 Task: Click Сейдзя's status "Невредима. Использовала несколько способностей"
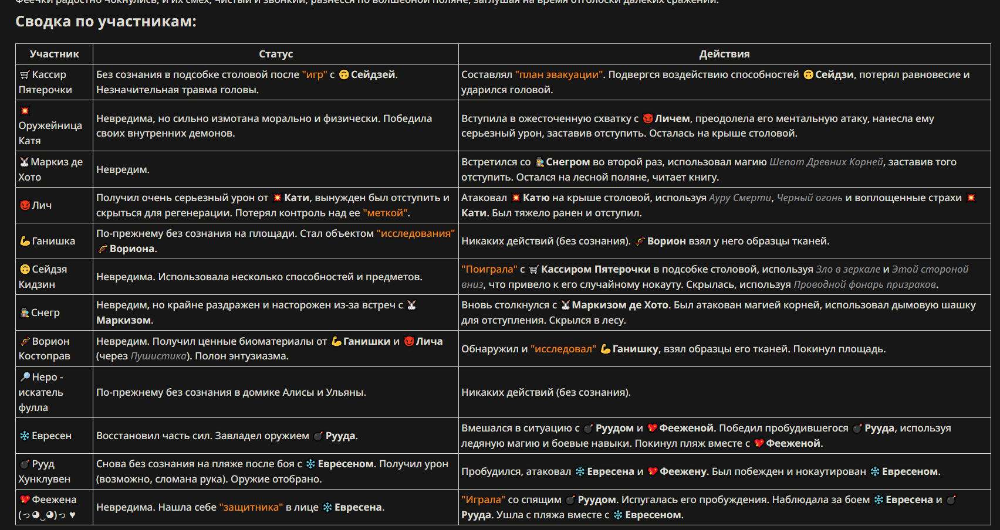click(259, 277)
